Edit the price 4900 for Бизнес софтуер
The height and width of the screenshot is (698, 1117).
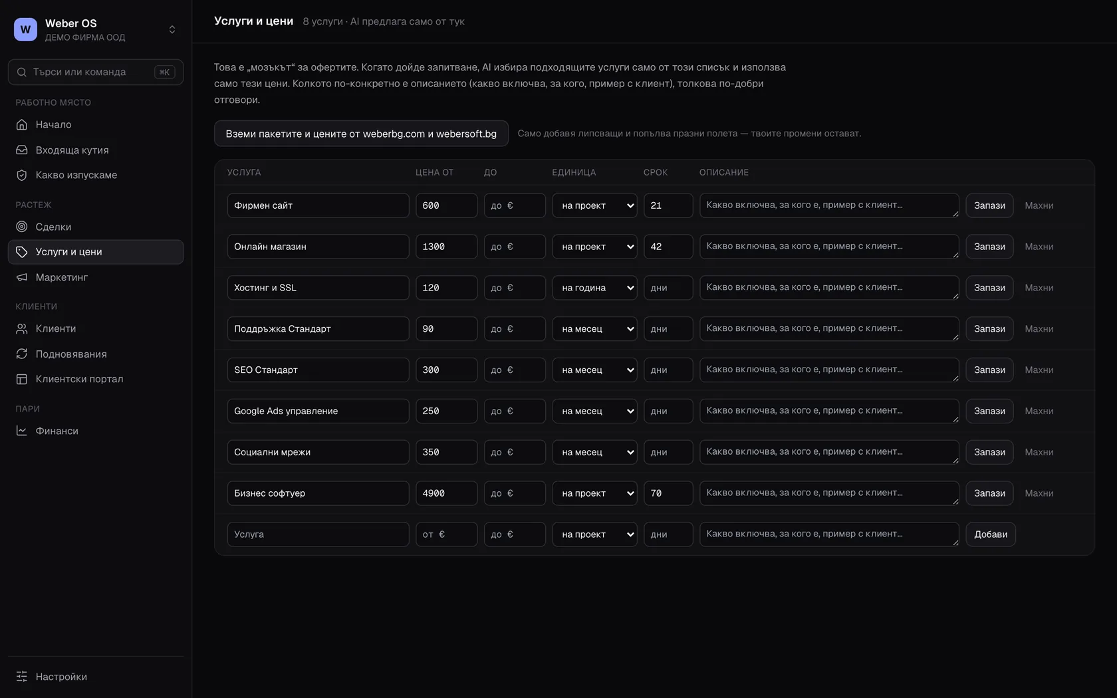(446, 493)
